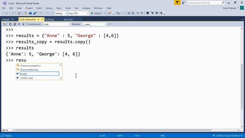Viewport: 245px width, 138px height.
Task: Click the previous history up arrow
Action: [19, 24]
